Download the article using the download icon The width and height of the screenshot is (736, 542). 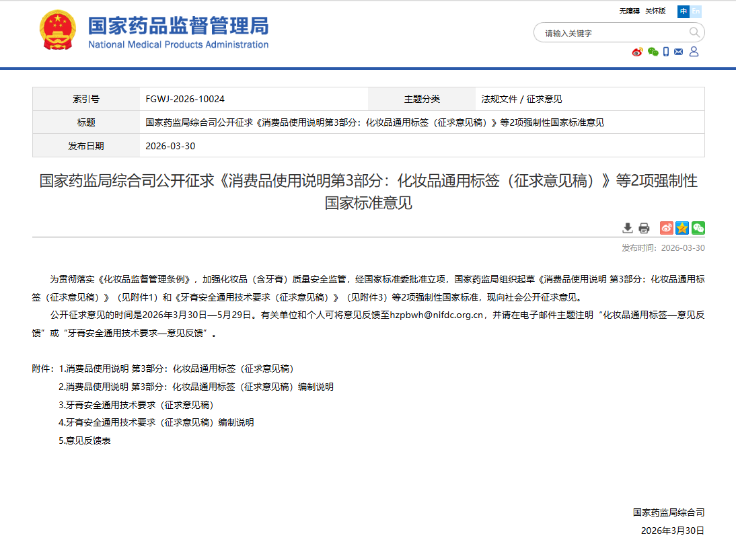coord(628,228)
